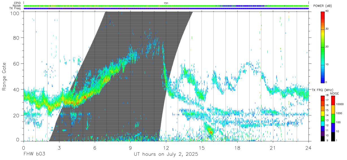Click x-axis tick label 24
The image size is (347, 160).
click(x=309, y=148)
